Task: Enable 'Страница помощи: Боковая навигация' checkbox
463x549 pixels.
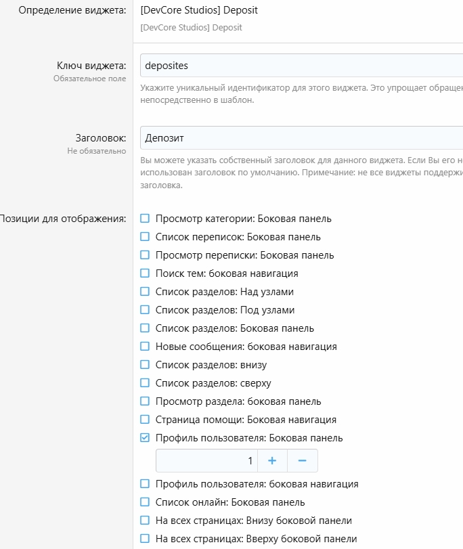Action: coord(145,420)
